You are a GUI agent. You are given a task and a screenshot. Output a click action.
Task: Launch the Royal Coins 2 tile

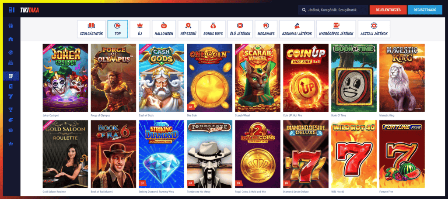coord(258,154)
